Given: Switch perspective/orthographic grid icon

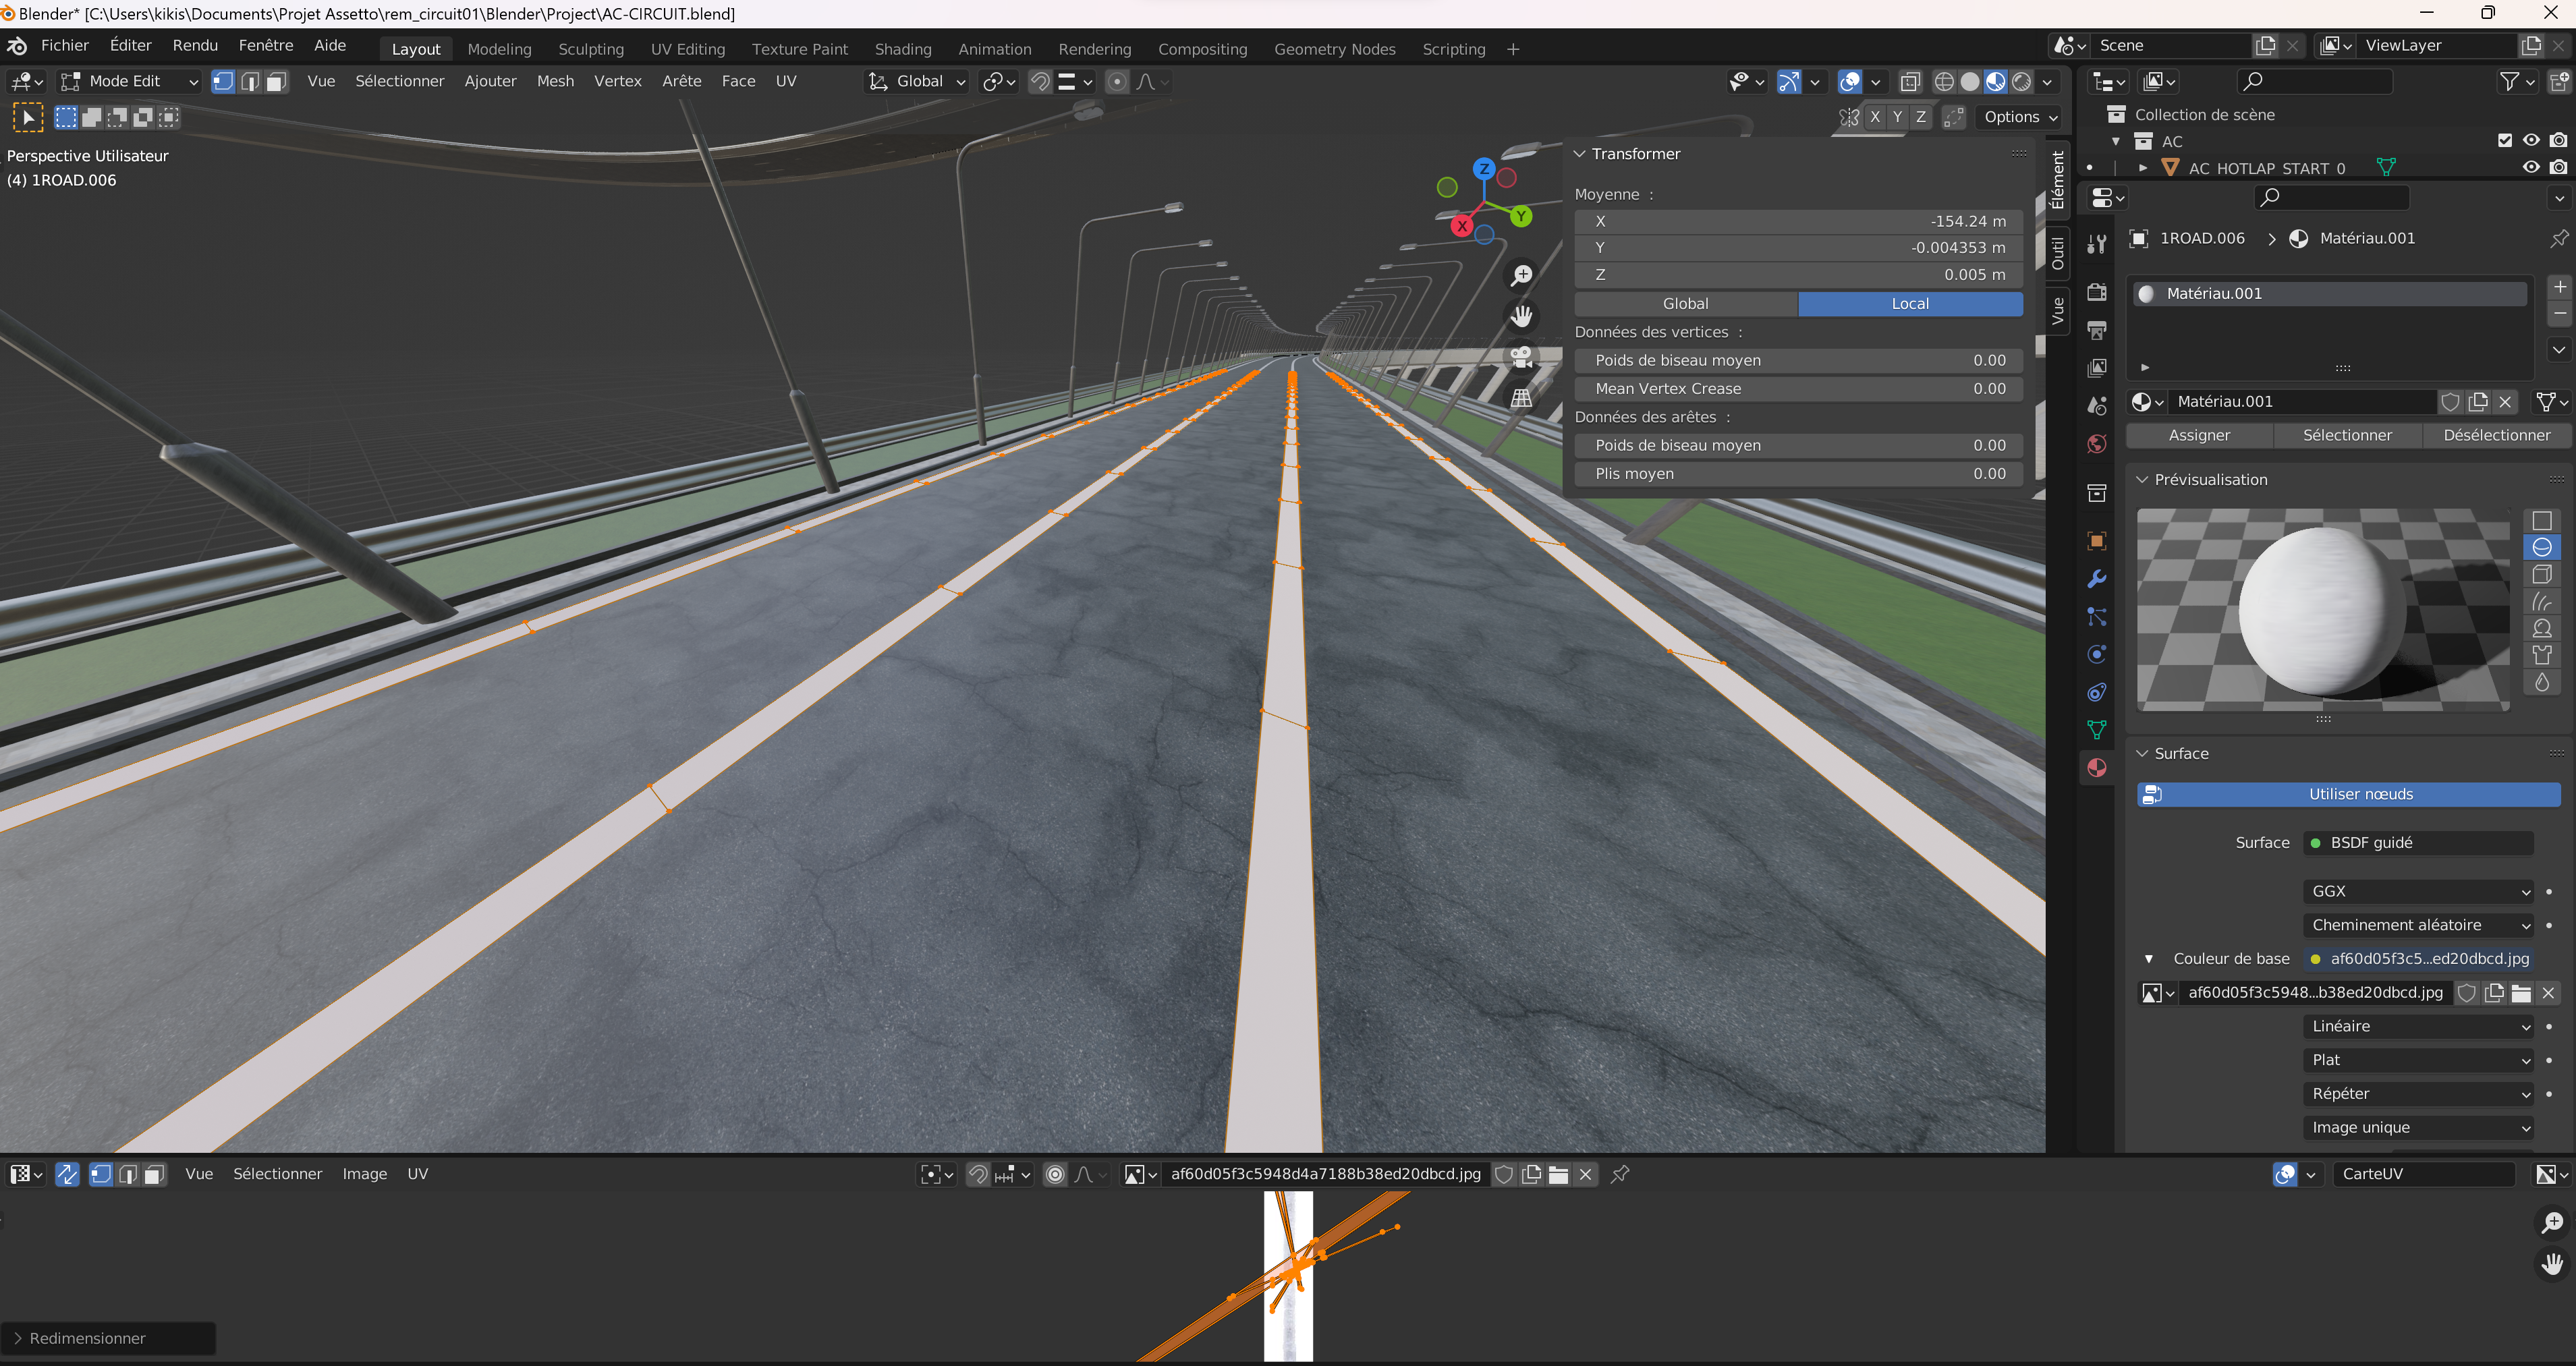Looking at the screenshot, I should 1522,398.
